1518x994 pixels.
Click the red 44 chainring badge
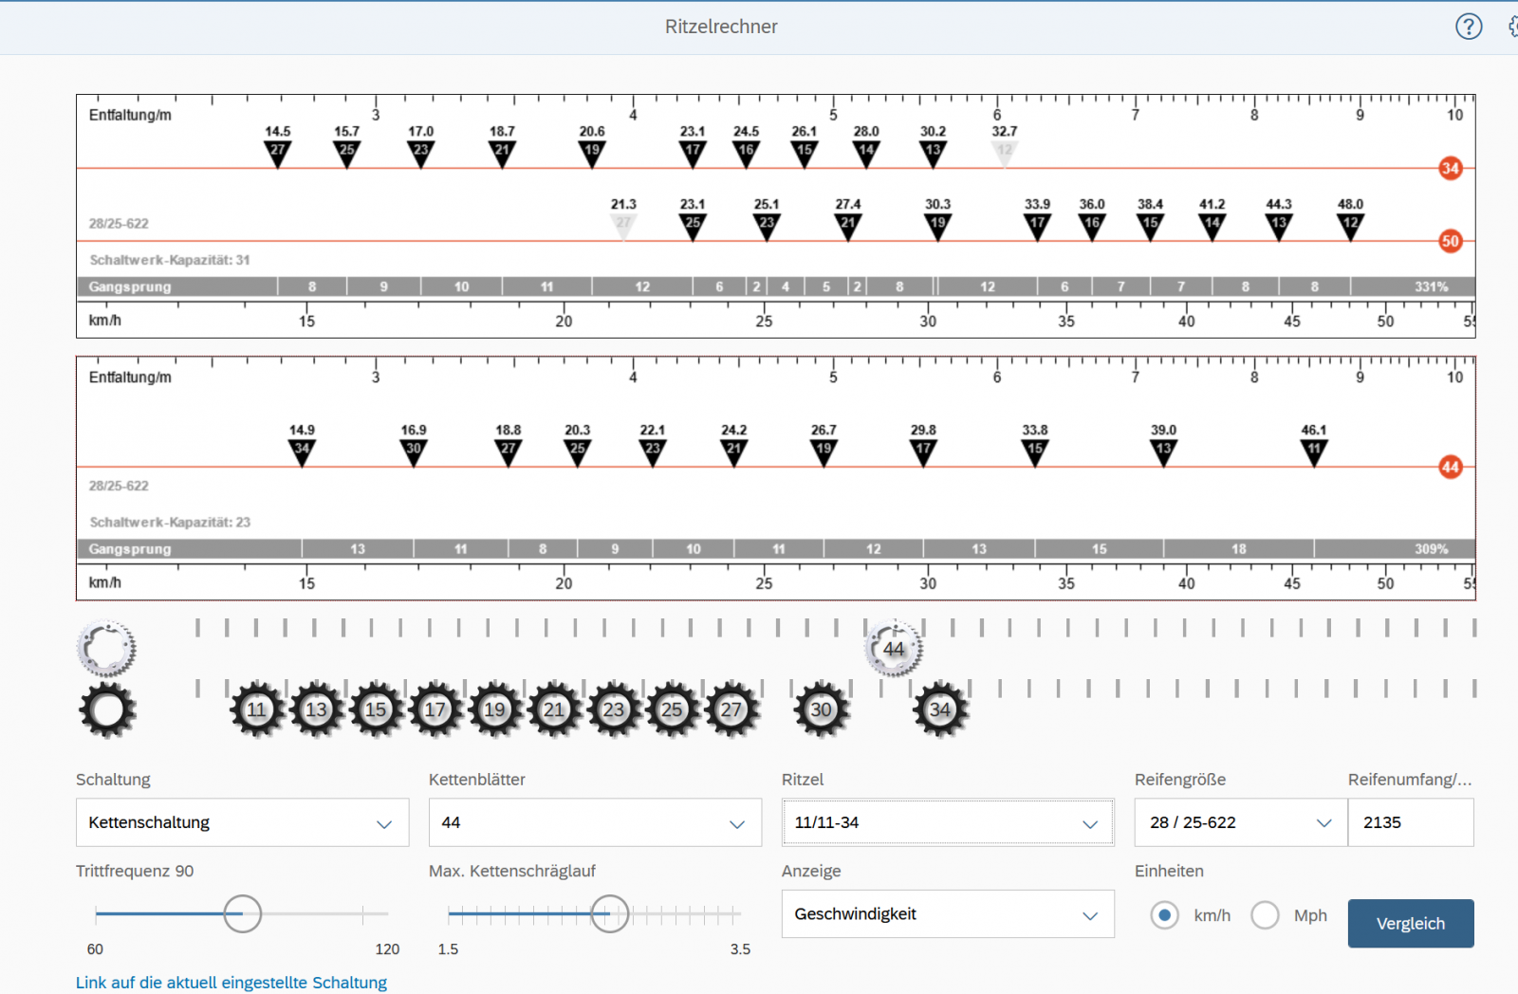tap(1450, 467)
